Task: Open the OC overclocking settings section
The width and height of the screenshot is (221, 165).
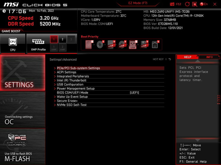Action: click(x=22, y=119)
